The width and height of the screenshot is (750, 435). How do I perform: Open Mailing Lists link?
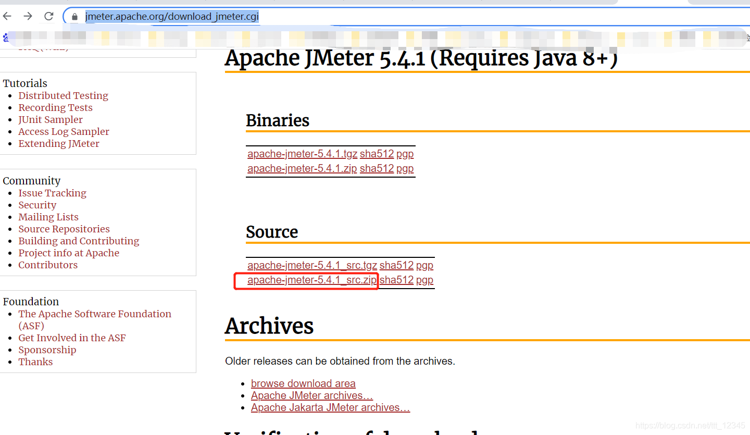[48, 217]
